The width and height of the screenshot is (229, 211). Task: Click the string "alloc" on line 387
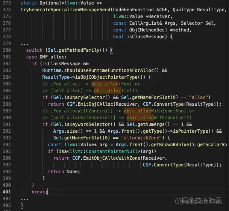click(x=198, y=97)
